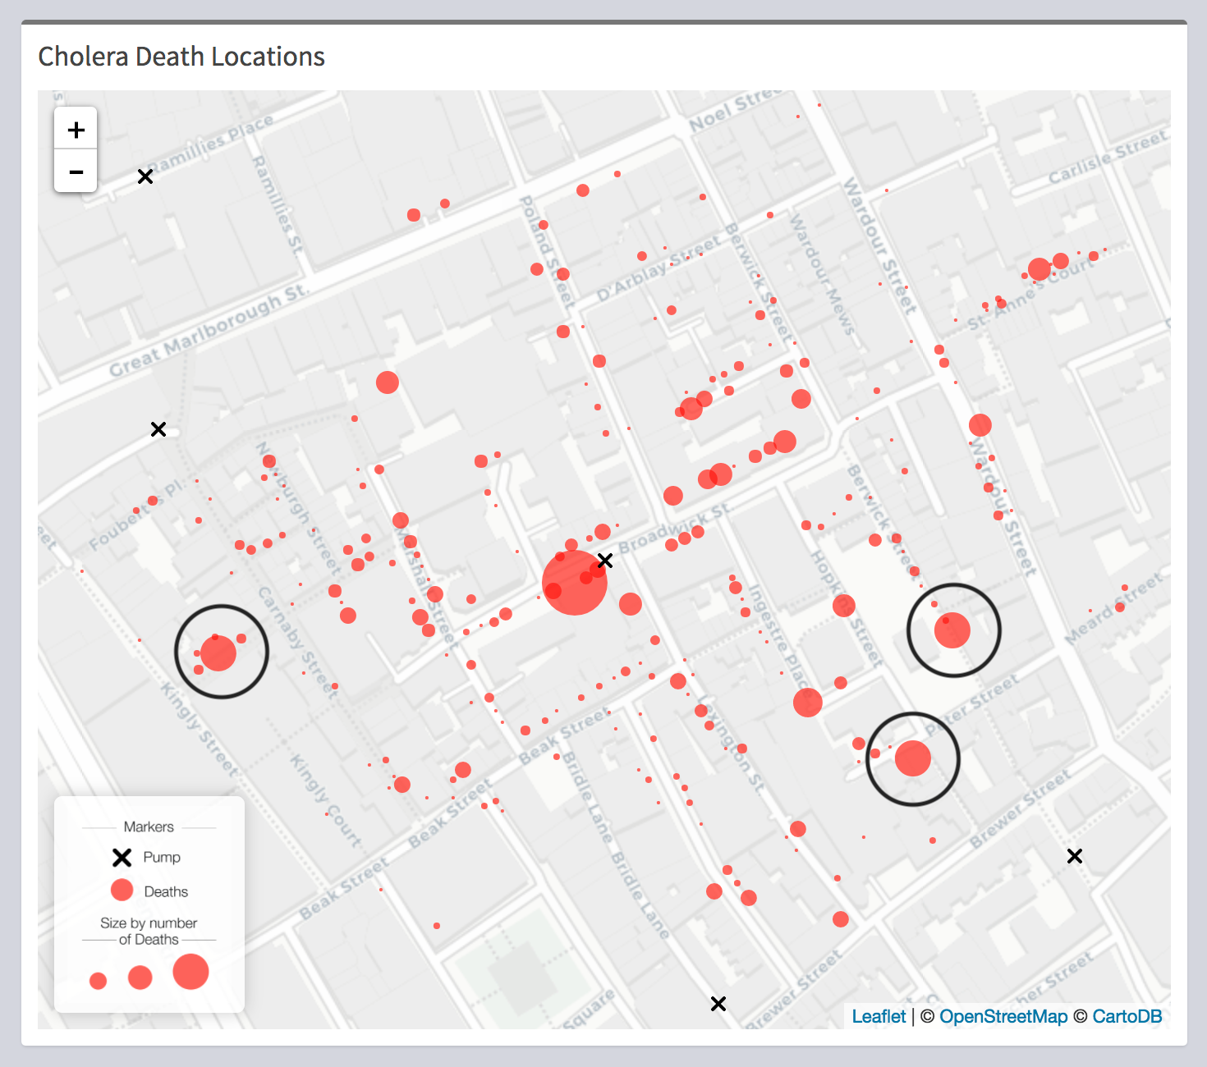Zoom in on the map
This screenshot has width=1207, height=1067.
coord(76,130)
